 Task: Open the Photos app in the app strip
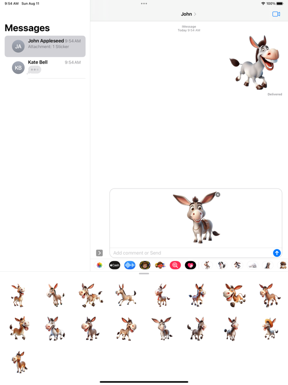(99, 265)
